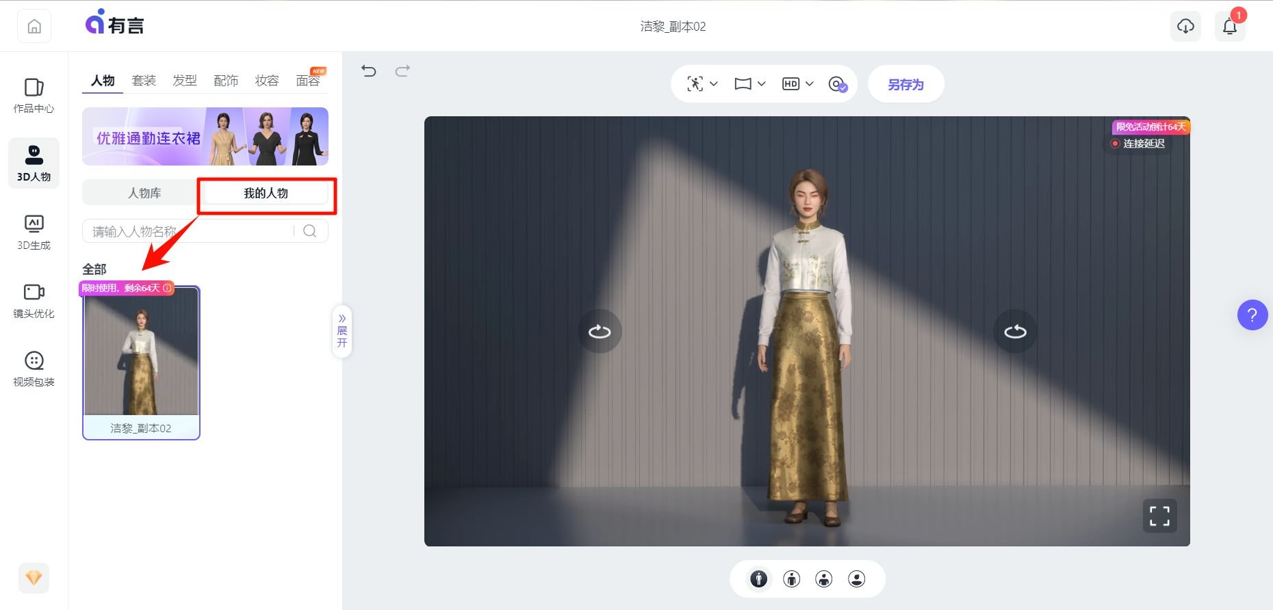Click the fullscreen preview icon
This screenshot has height=610, width=1273.
pos(1159,516)
